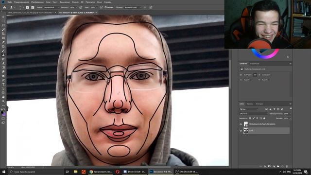The image size is (311, 175).
Task: Select the Eyedropper tool
Action: coord(3,42)
